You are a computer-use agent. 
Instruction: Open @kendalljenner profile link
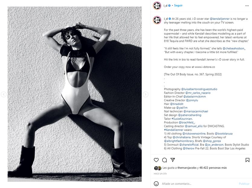coord(220,19)
